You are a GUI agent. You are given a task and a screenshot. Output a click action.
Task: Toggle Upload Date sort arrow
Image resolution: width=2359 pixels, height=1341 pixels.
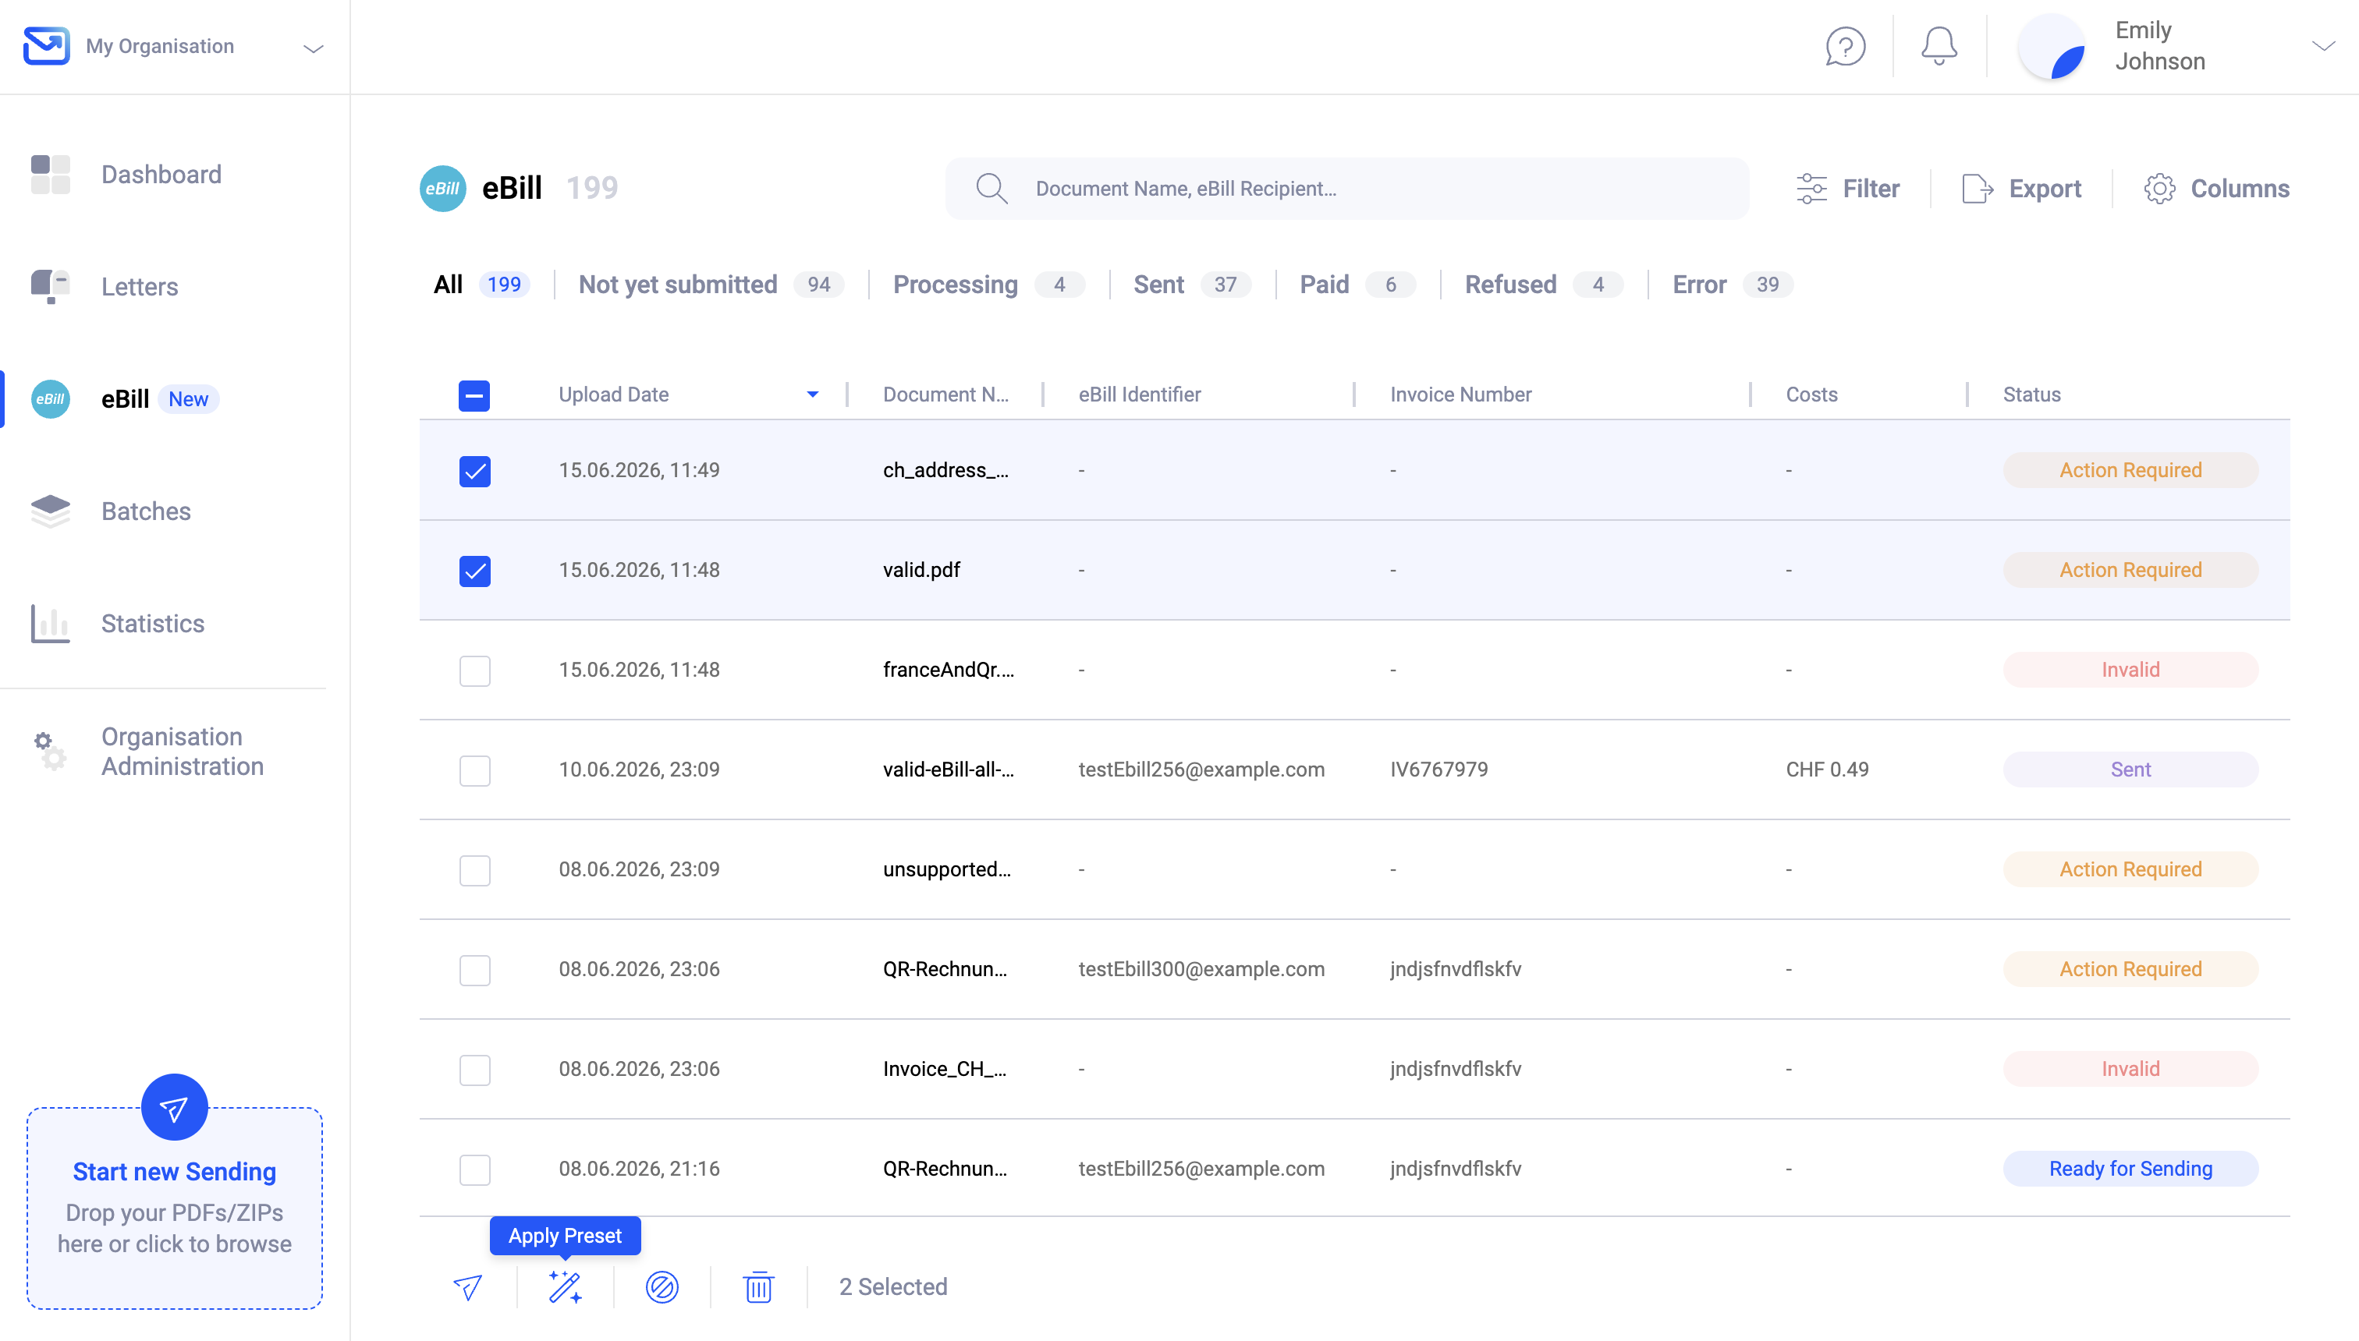(813, 395)
